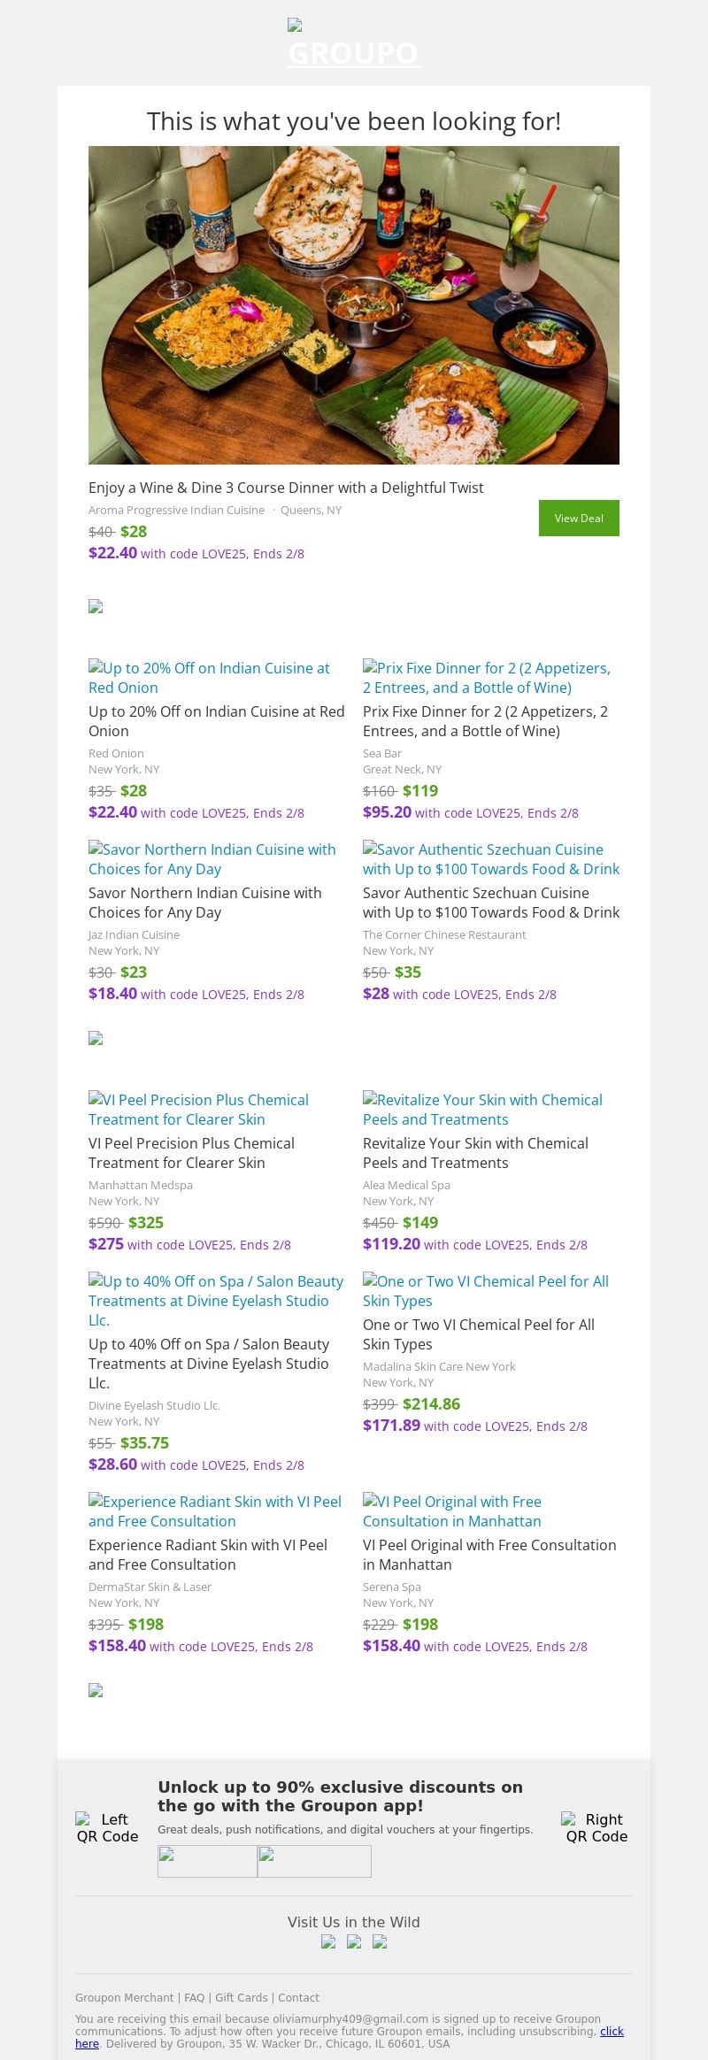Open the Red Onion Indian Cuisine deal link
This screenshot has height=2060, width=708.
[209, 678]
